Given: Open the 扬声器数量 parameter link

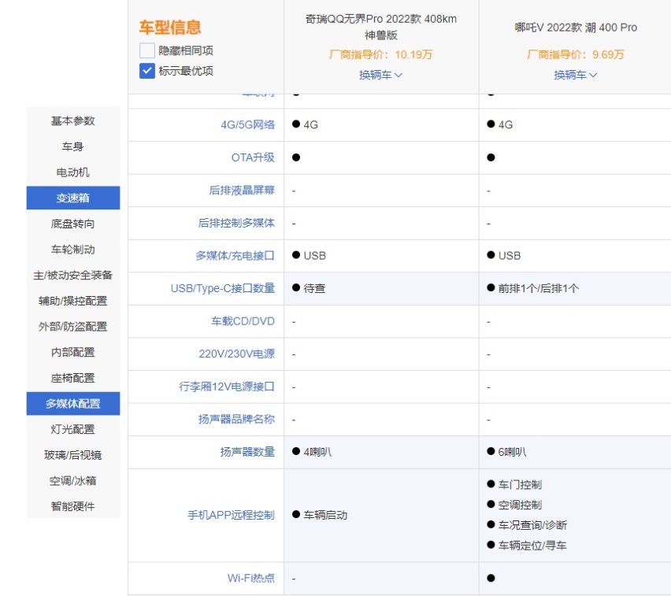Looking at the screenshot, I should click(247, 452).
